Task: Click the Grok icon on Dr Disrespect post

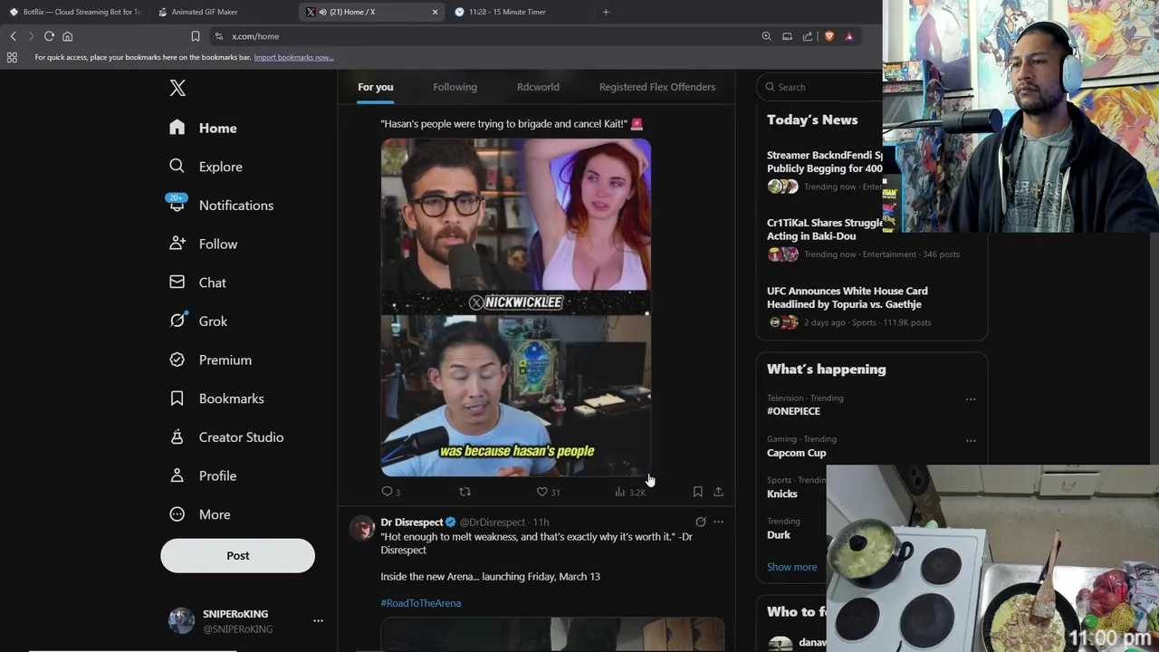Action: tap(700, 522)
